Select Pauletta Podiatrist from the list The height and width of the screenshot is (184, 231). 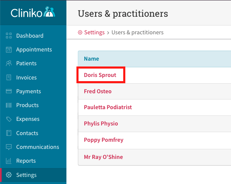click(x=108, y=107)
